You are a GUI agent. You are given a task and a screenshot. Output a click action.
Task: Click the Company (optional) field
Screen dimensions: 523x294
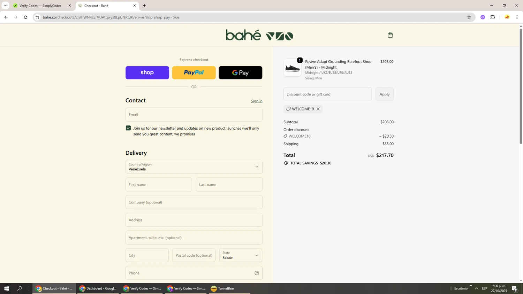pyautogui.click(x=194, y=202)
